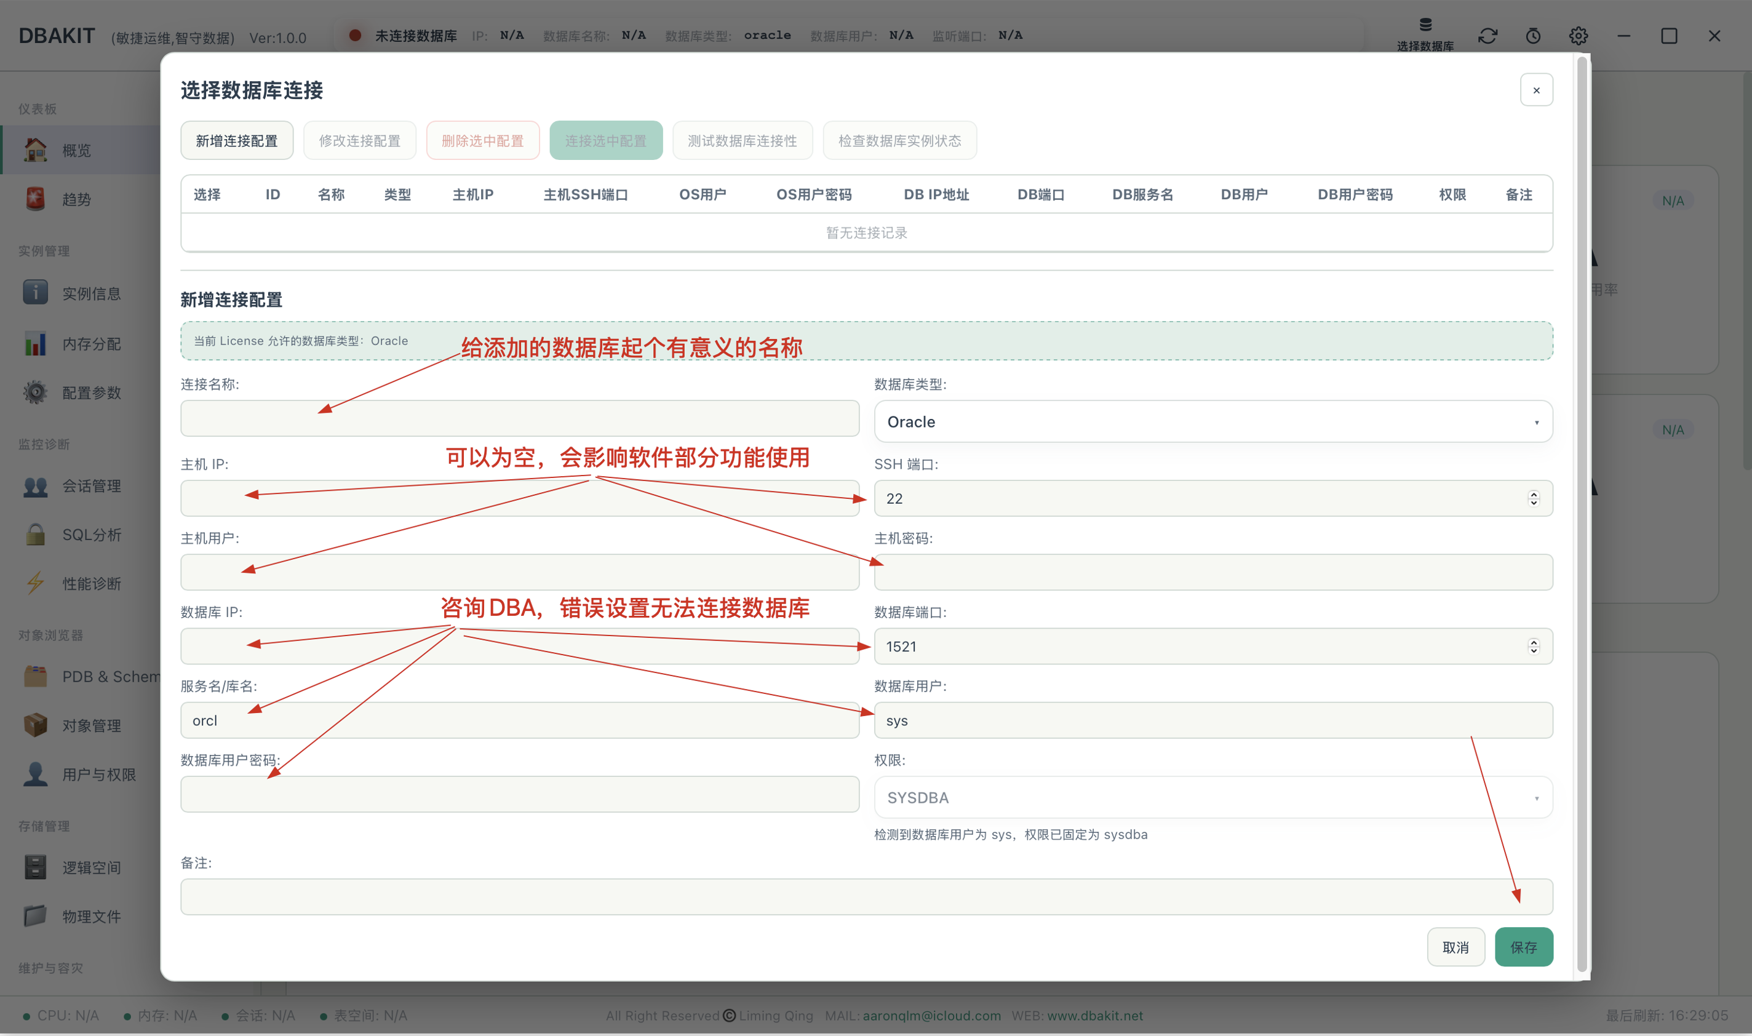Open the 用户与权限 person icon
The width and height of the screenshot is (1752, 1036).
(35, 774)
